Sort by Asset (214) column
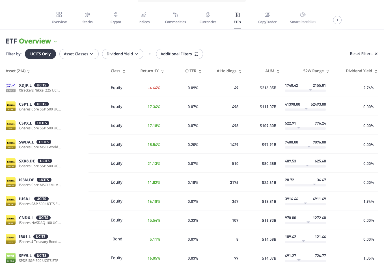The image size is (384, 263). pos(18,71)
